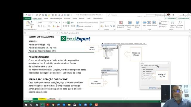The image size is (191, 107).
Task: Open Chrome from the taskbar
Action: pos(53,105)
